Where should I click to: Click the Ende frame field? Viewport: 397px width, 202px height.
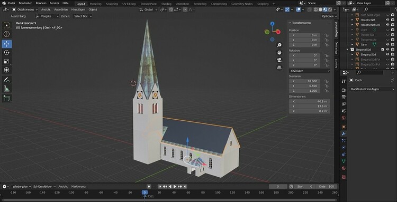click(327, 187)
